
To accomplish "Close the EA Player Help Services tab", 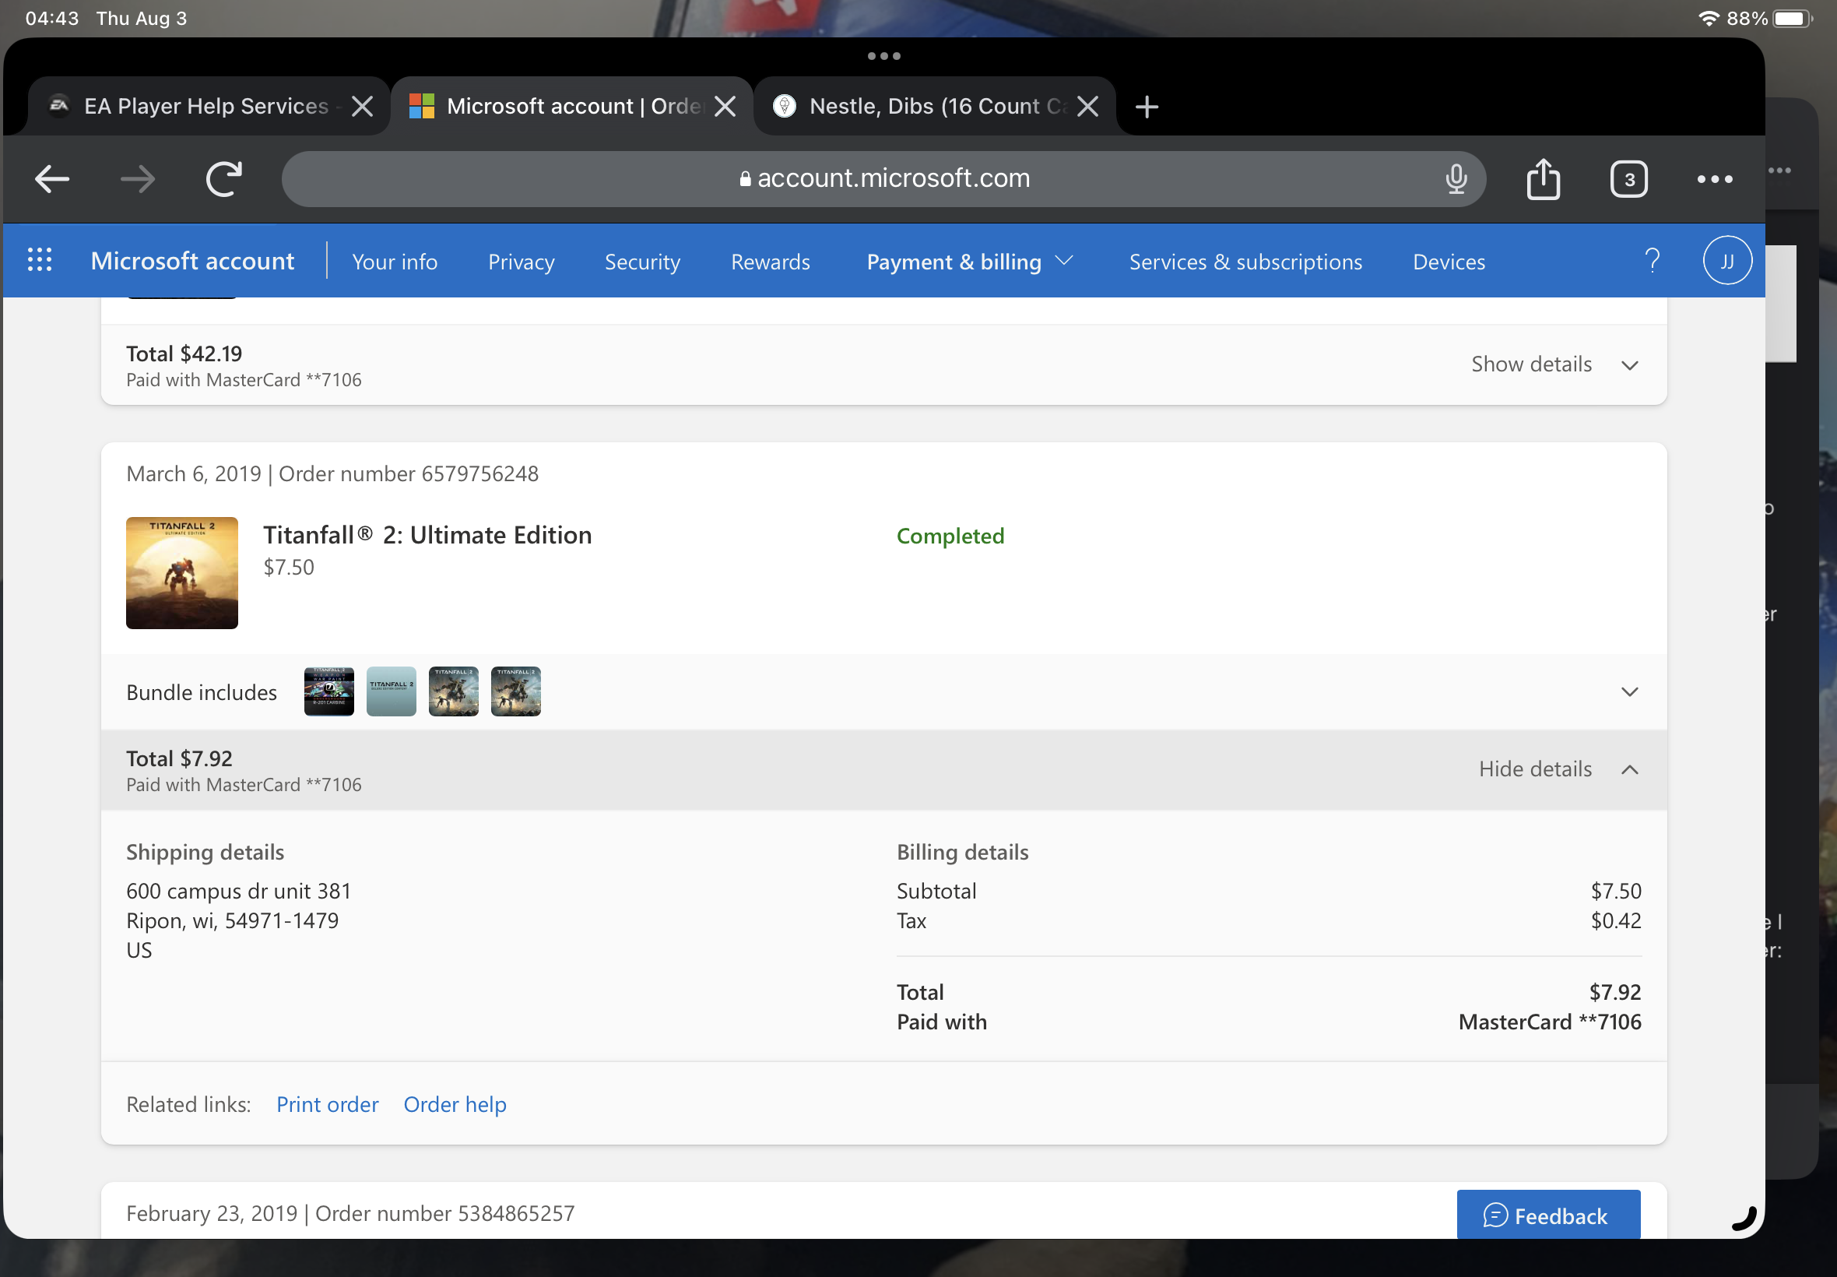I will [x=362, y=107].
